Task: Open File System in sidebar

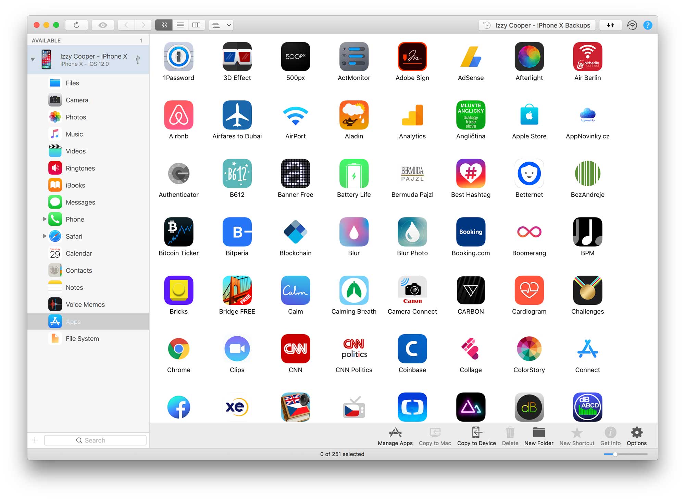Action: click(x=82, y=339)
